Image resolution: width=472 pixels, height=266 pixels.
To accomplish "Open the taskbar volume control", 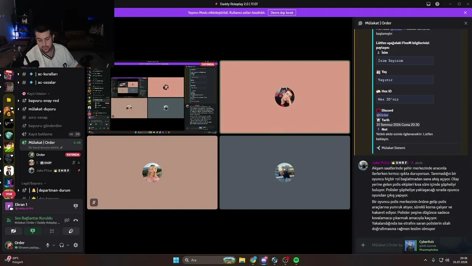I will pos(447,260).
